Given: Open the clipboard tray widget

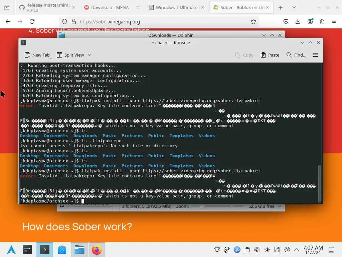Looking at the screenshot, I should tap(247, 250).
